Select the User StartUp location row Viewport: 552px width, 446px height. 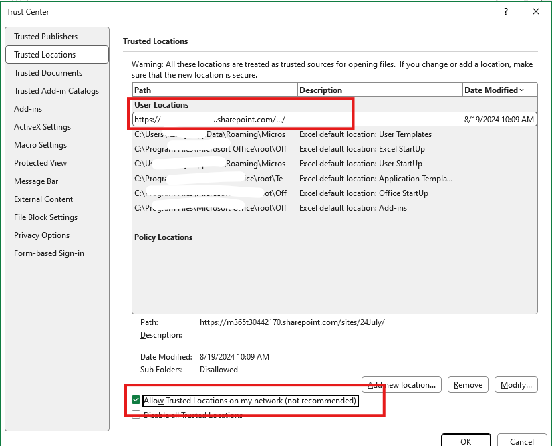[334, 164]
